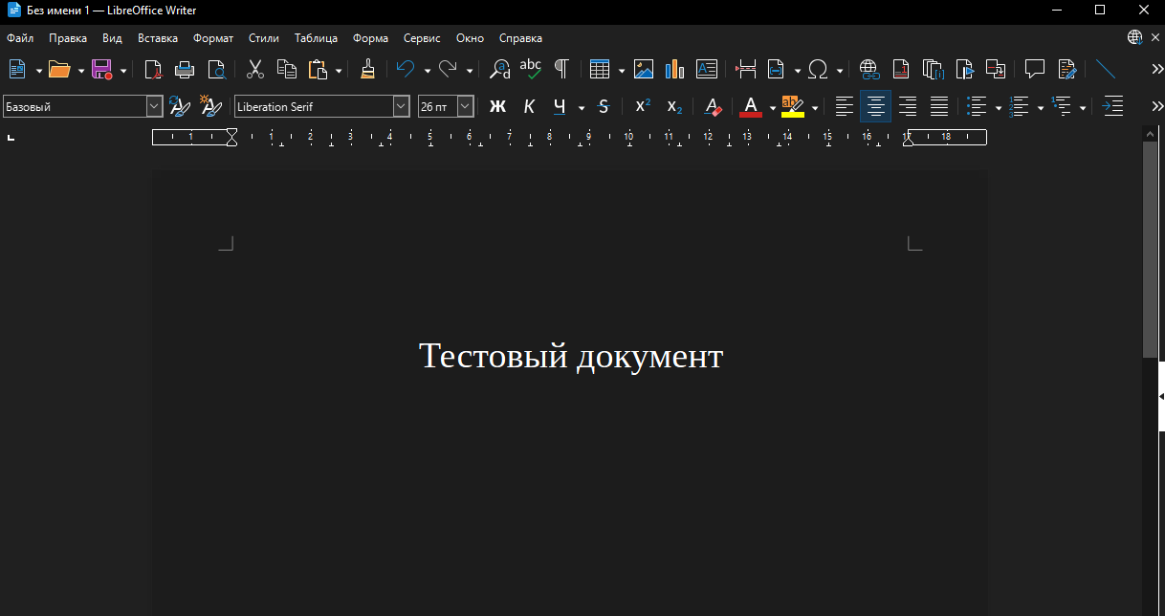
Task: Add a comment with speech bubble icon
Action: (x=1034, y=69)
